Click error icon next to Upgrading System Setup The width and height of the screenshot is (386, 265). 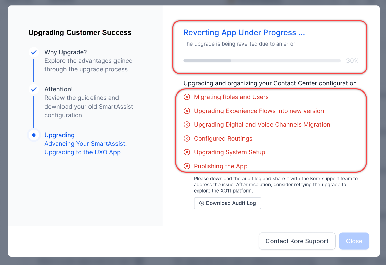(187, 152)
